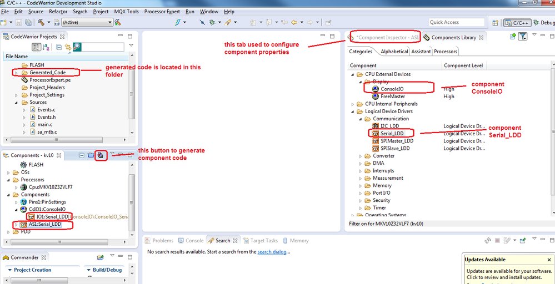Select ConsoleIO component in library

coord(388,89)
